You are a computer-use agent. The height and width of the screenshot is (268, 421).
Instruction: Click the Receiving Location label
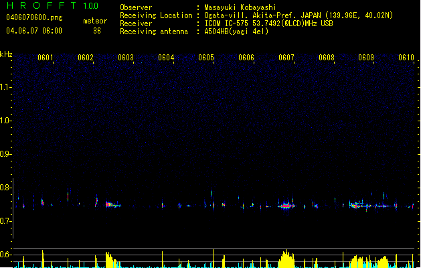point(156,15)
